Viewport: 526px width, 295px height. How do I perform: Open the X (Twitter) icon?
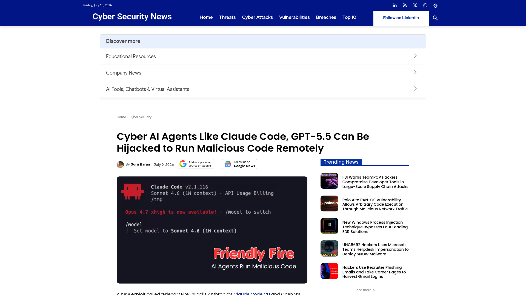tap(415, 5)
